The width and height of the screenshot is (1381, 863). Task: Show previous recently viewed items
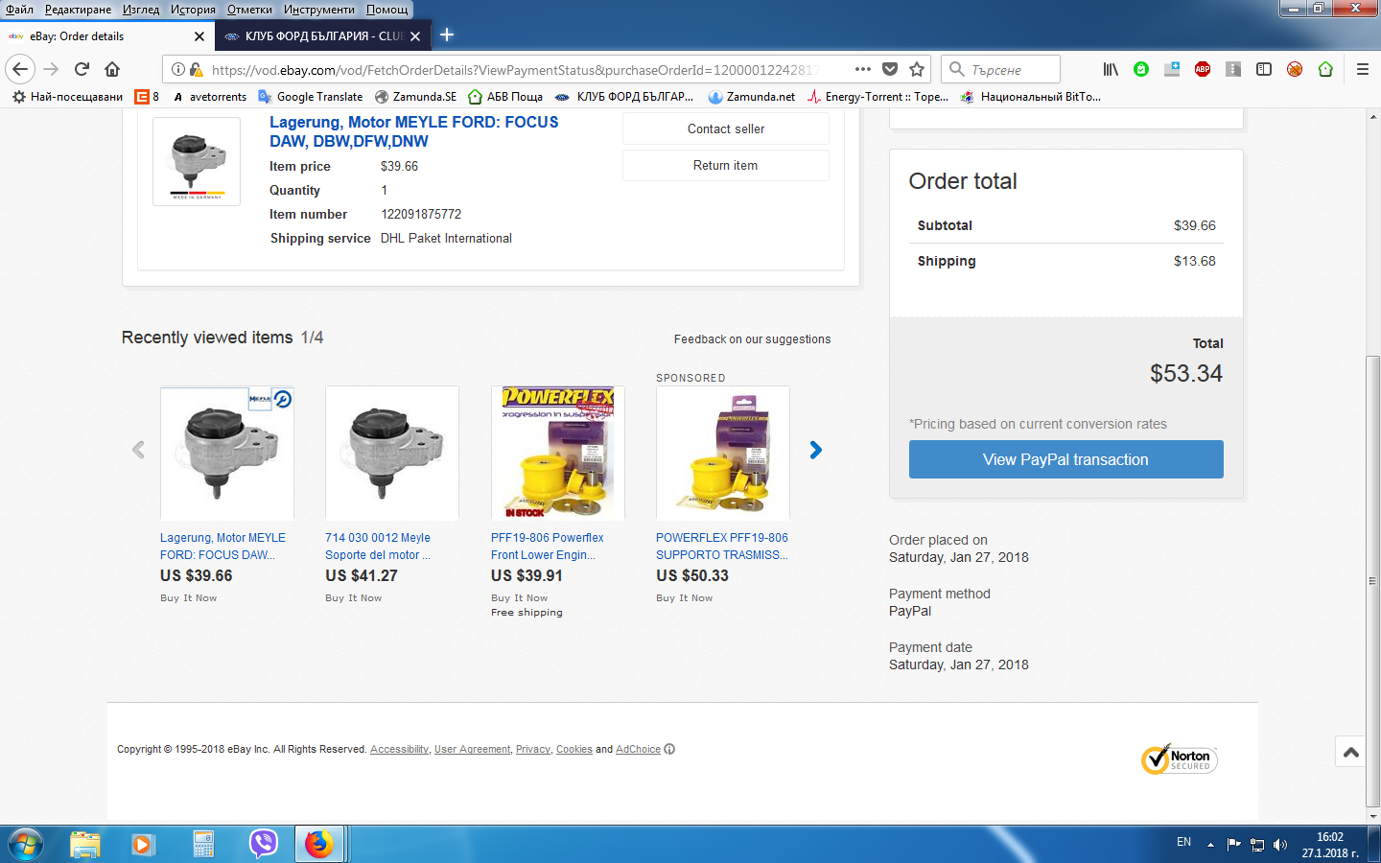pos(138,450)
